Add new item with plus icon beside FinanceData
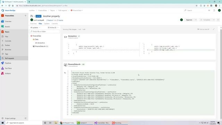The height and width of the screenshot is (125, 222). (x=25, y=16)
